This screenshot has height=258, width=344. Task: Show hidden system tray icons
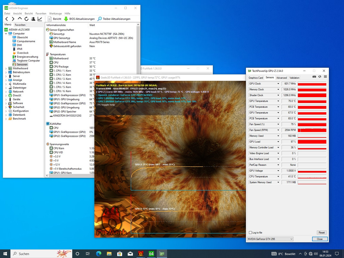300,254
